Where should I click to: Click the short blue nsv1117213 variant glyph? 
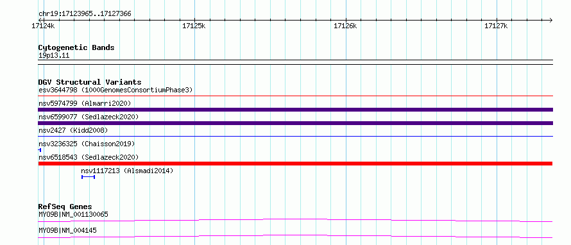tap(88, 177)
